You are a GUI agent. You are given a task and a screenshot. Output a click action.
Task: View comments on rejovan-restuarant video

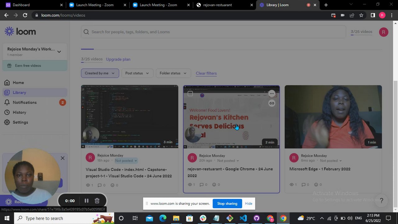203,184
